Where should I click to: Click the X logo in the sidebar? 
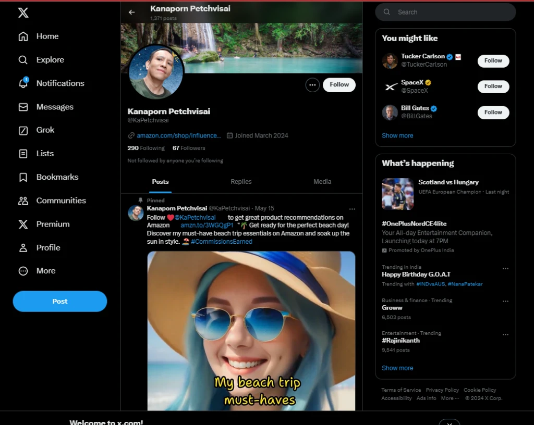23,13
